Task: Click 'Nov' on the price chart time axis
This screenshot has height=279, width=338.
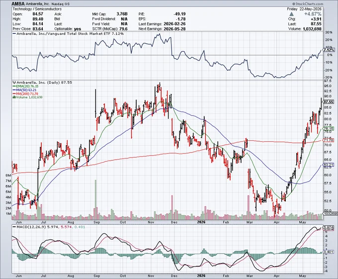Action: click(x=151, y=222)
